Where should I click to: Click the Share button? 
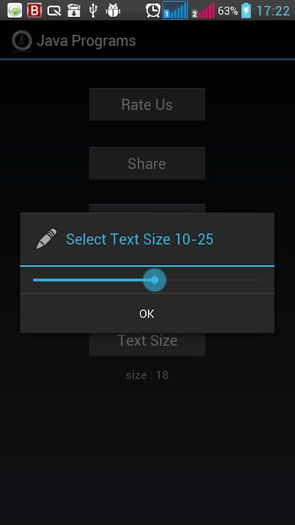coord(147,163)
